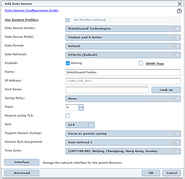Enable the SNMP Trap checkbox
The height and width of the screenshot is (179, 185).
point(141,63)
